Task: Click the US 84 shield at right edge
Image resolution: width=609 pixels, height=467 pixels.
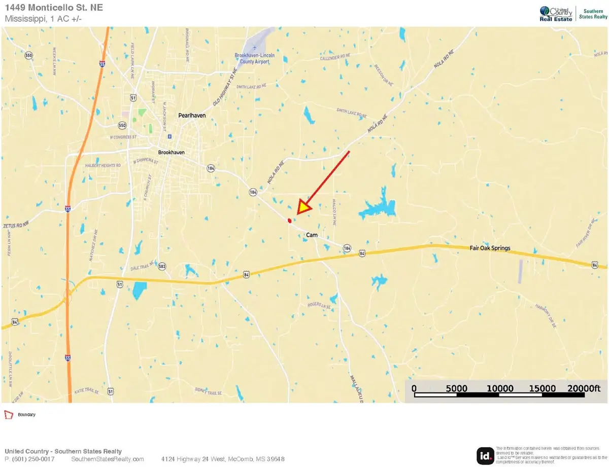Action: point(595,265)
